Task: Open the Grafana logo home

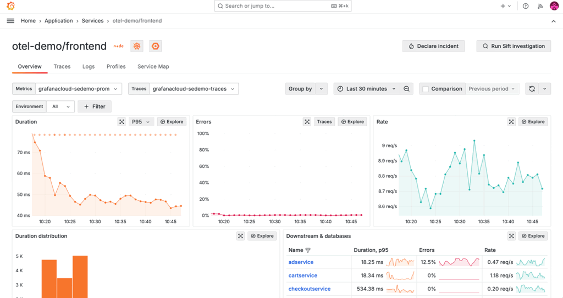Action: [x=11, y=6]
